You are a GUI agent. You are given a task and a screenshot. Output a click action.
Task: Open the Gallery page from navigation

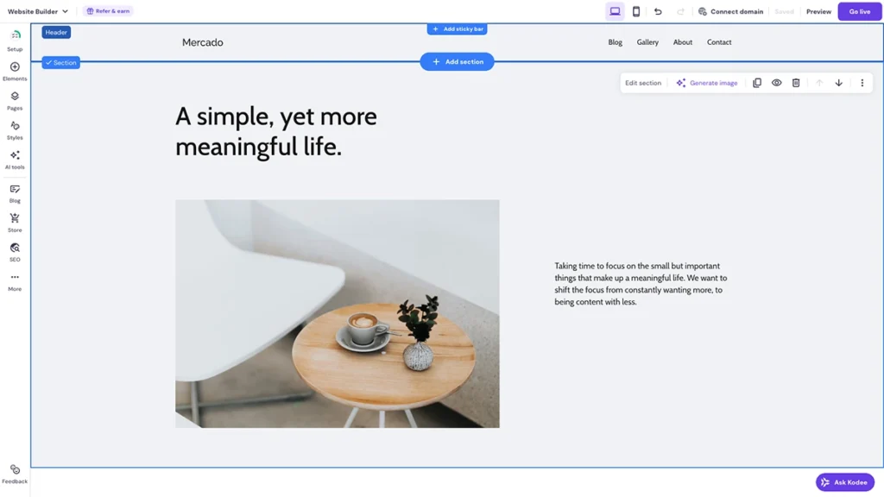[647, 41]
